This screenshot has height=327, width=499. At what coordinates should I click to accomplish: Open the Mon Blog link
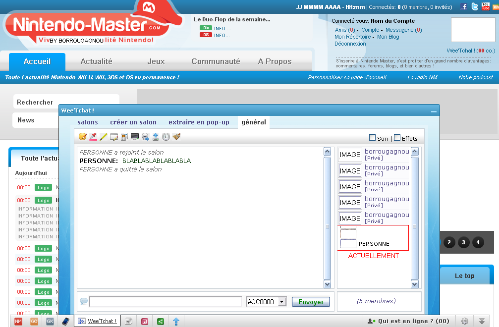pos(388,37)
